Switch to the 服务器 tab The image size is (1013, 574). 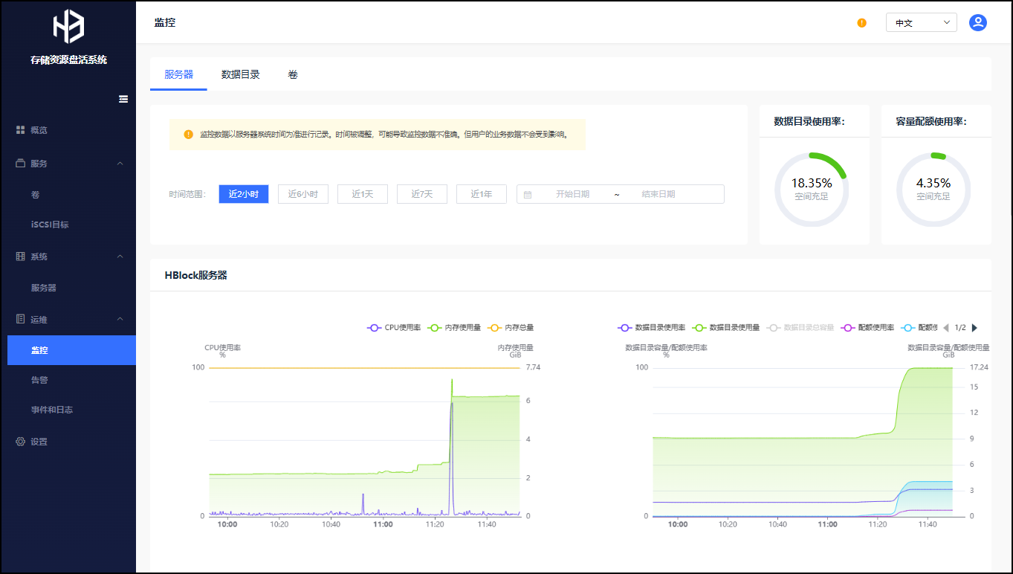pyautogui.click(x=178, y=74)
